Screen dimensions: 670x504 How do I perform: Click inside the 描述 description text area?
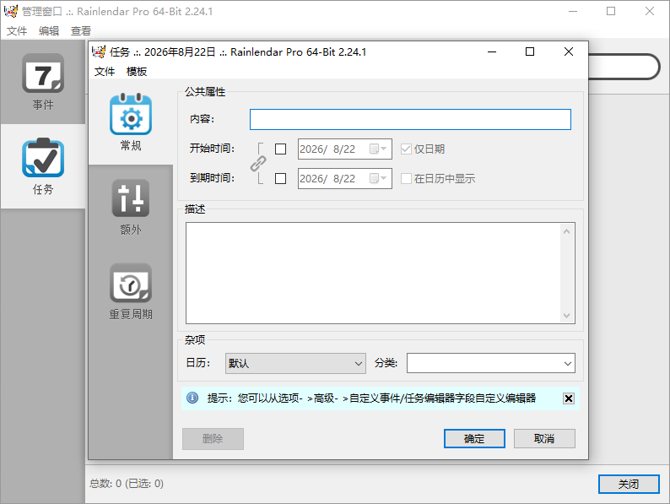click(373, 273)
